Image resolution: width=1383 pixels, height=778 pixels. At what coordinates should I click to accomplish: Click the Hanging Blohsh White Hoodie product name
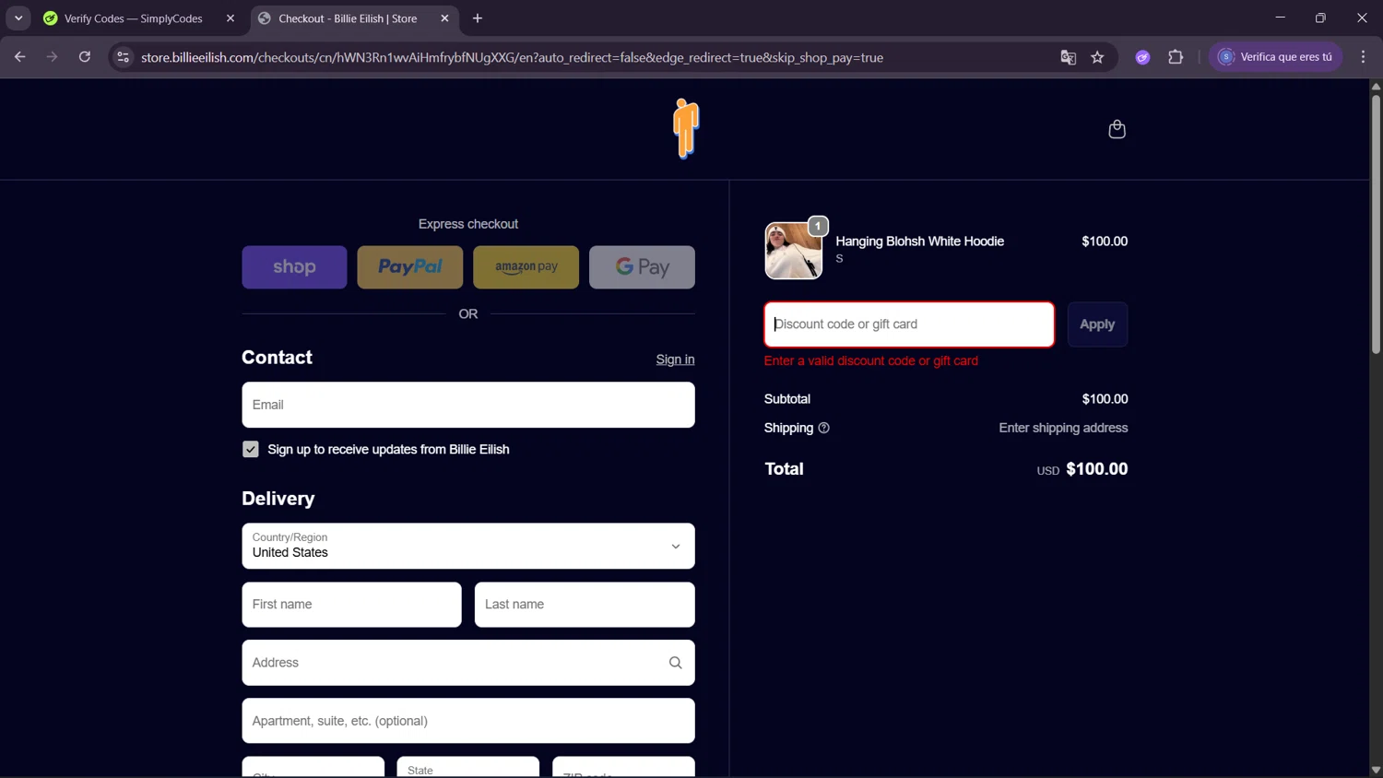919,242
